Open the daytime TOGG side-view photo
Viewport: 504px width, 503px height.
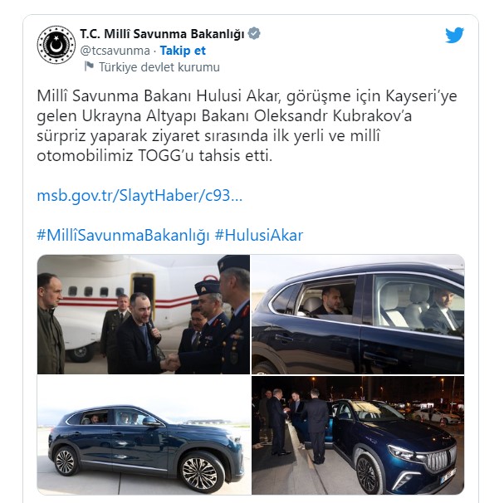tap(144, 435)
